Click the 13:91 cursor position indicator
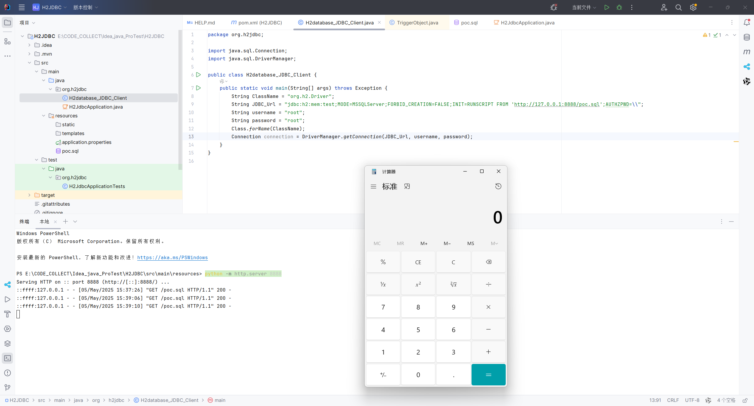The image size is (754, 406). point(655,400)
